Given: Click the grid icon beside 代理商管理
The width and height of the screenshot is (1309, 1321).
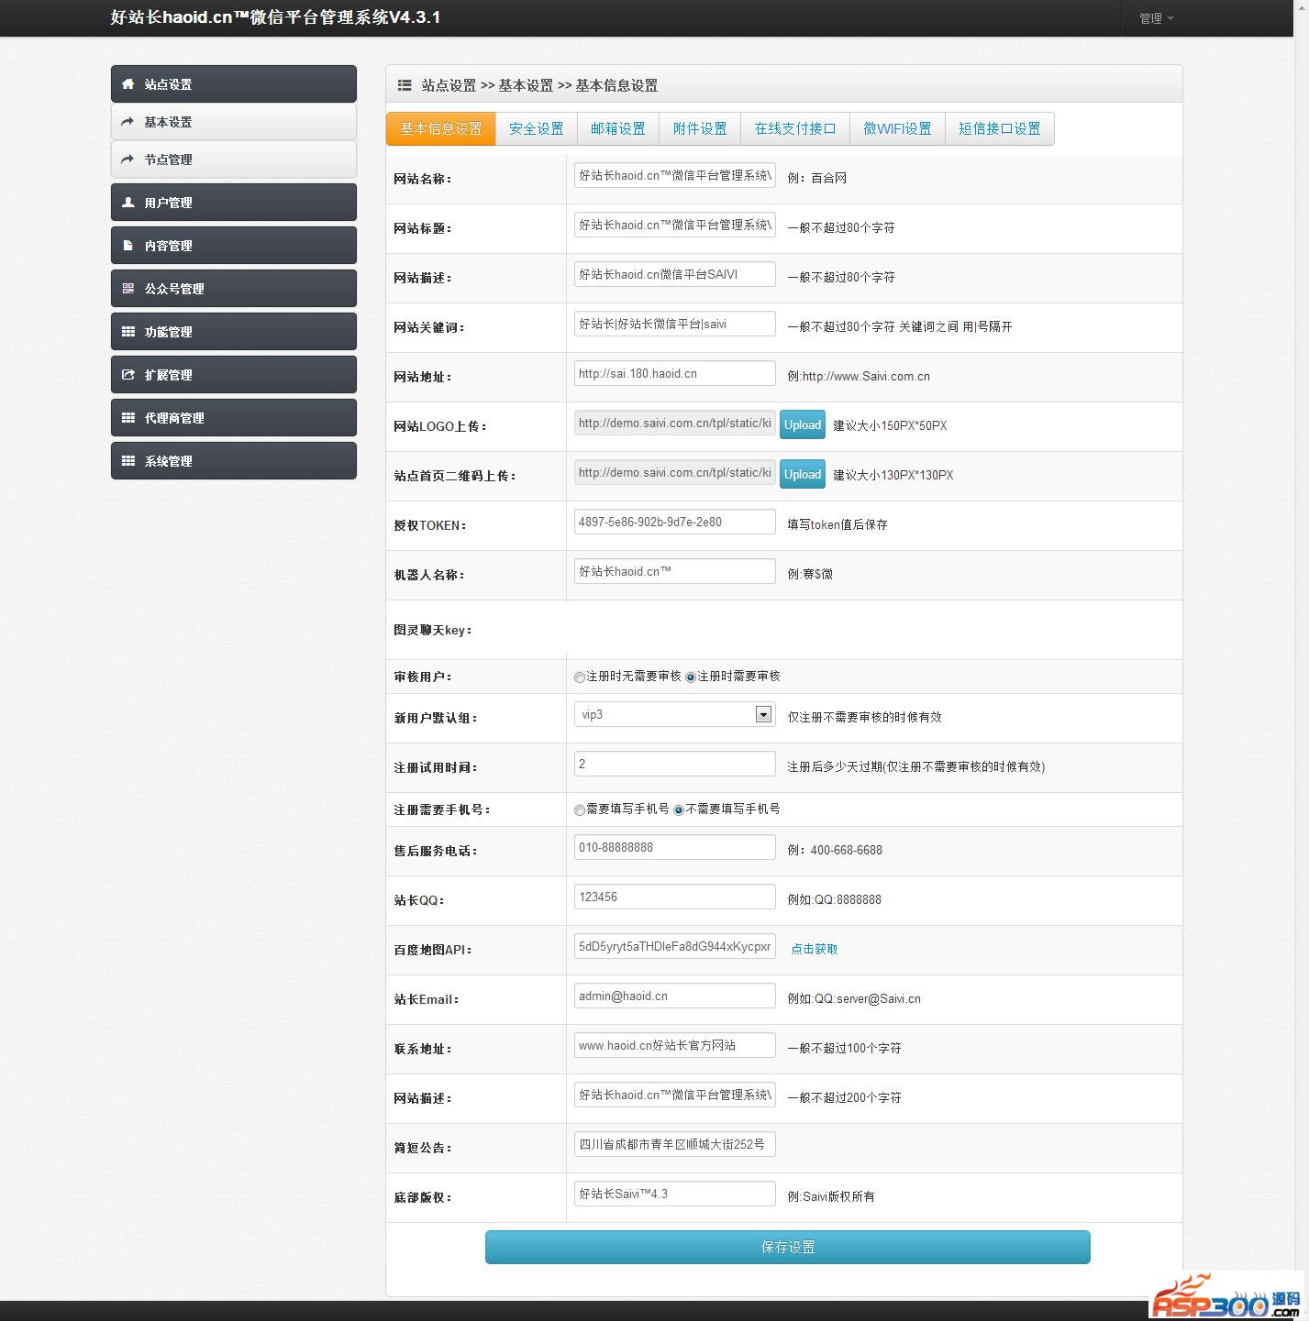Looking at the screenshot, I should [128, 418].
